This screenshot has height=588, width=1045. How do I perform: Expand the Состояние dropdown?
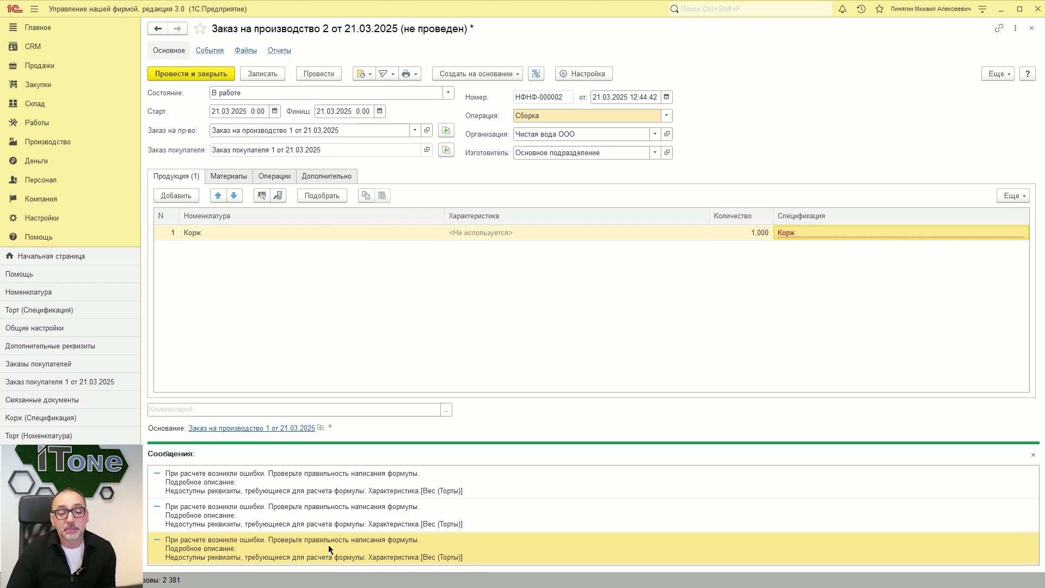[x=448, y=93]
